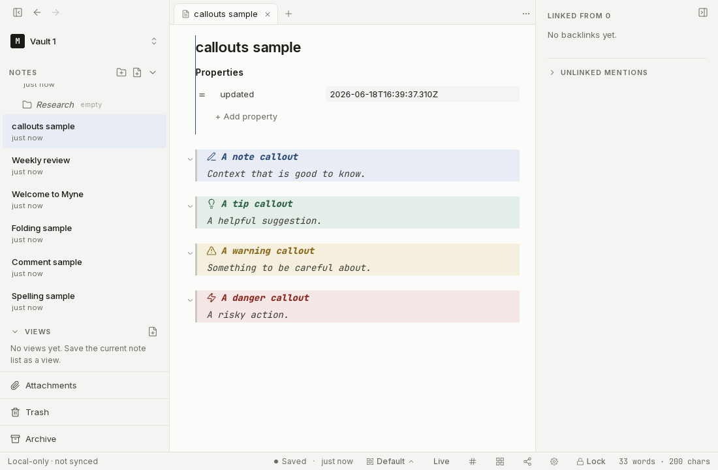Open Trash
Image resolution: width=718 pixels, height=470 pixels.
pos(84,413)
